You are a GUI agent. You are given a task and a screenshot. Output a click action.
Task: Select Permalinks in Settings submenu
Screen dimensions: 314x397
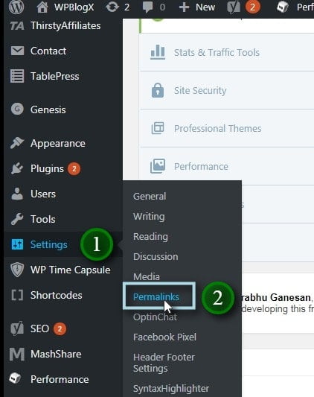(x=156, y=296)
